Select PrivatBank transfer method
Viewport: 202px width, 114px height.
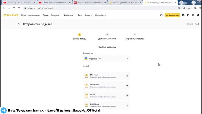[x=106, y=85]
